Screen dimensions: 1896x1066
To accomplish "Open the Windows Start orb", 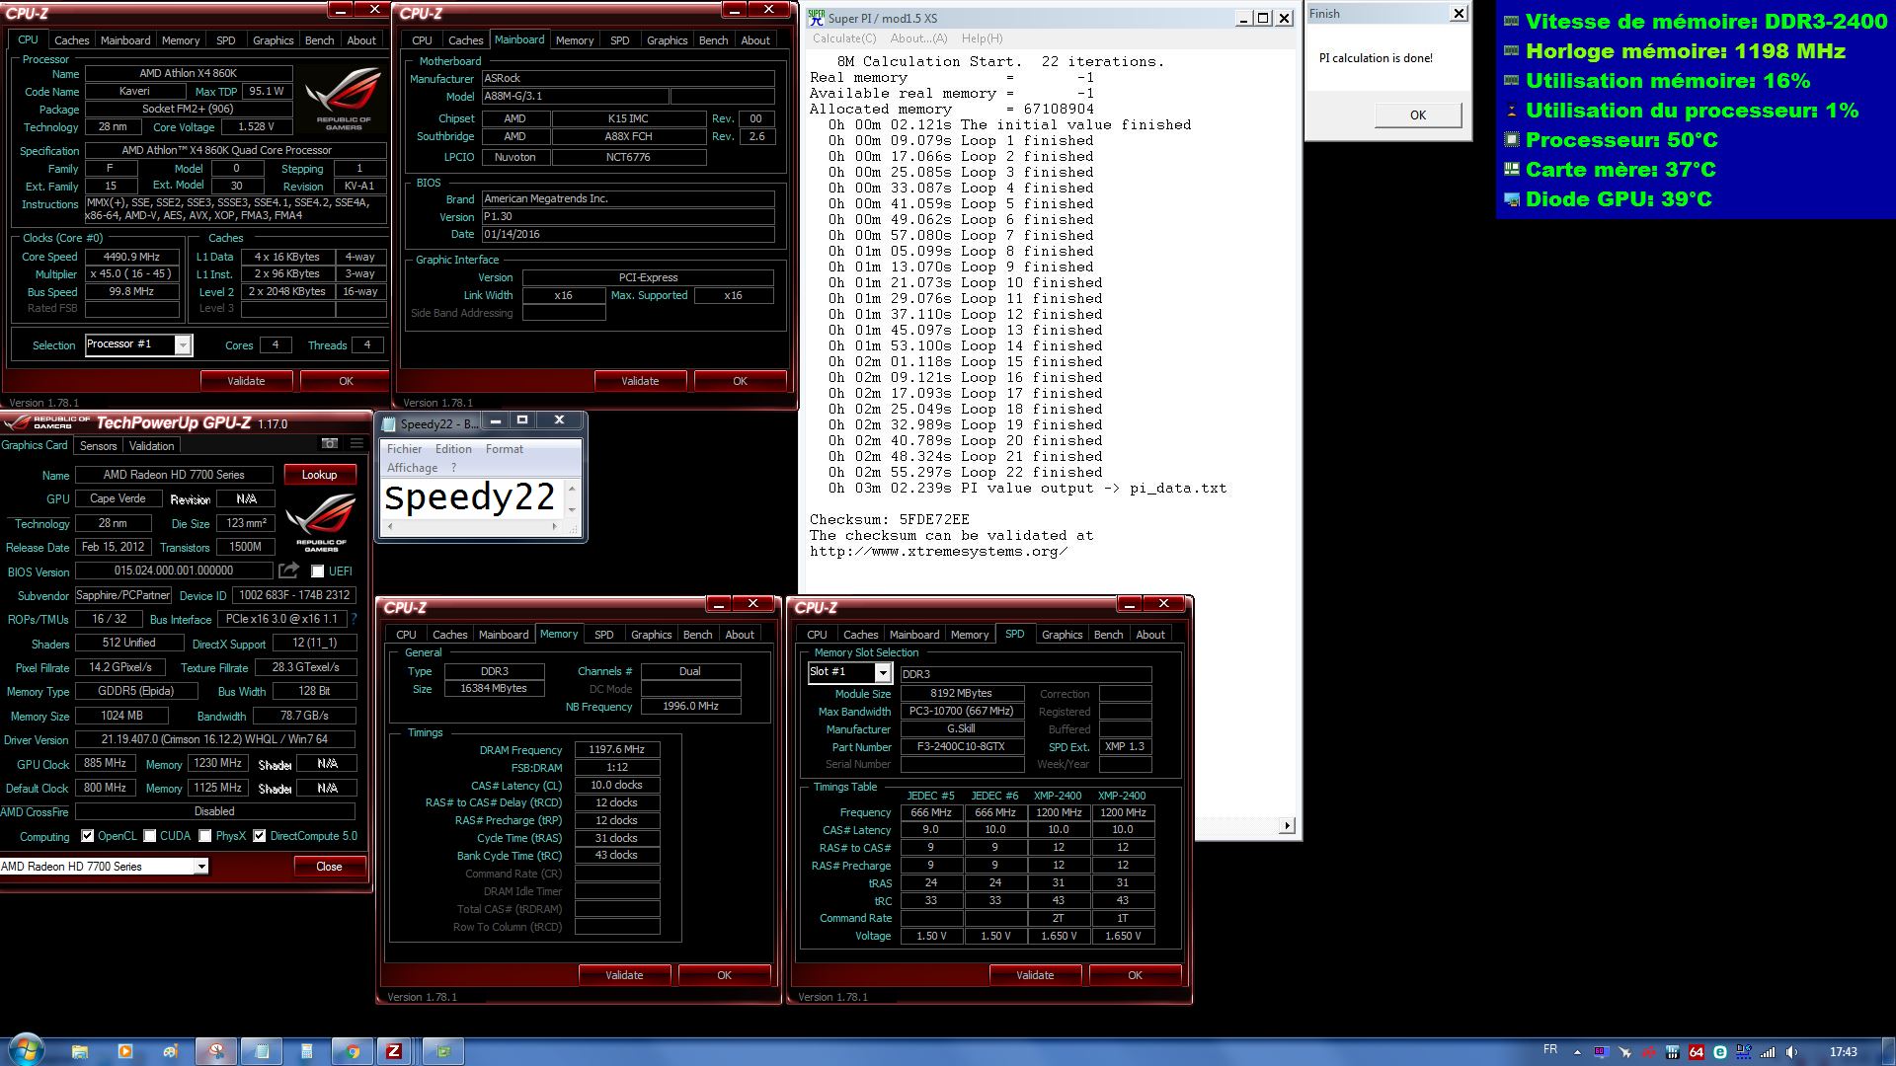I will pyautogui.click(x=26, y=1051).
